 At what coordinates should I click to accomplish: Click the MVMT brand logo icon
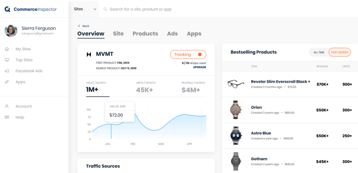coord(89,54)
